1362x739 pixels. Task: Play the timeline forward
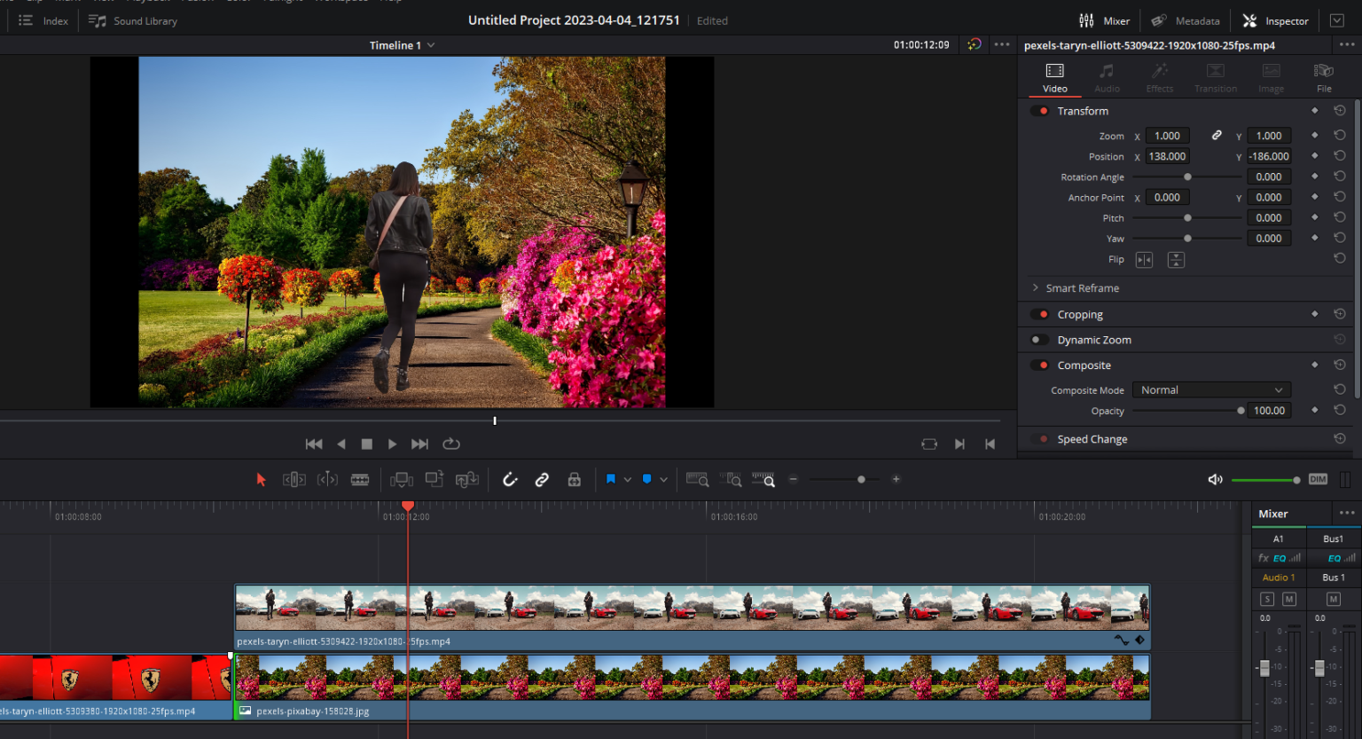[392, 444]
